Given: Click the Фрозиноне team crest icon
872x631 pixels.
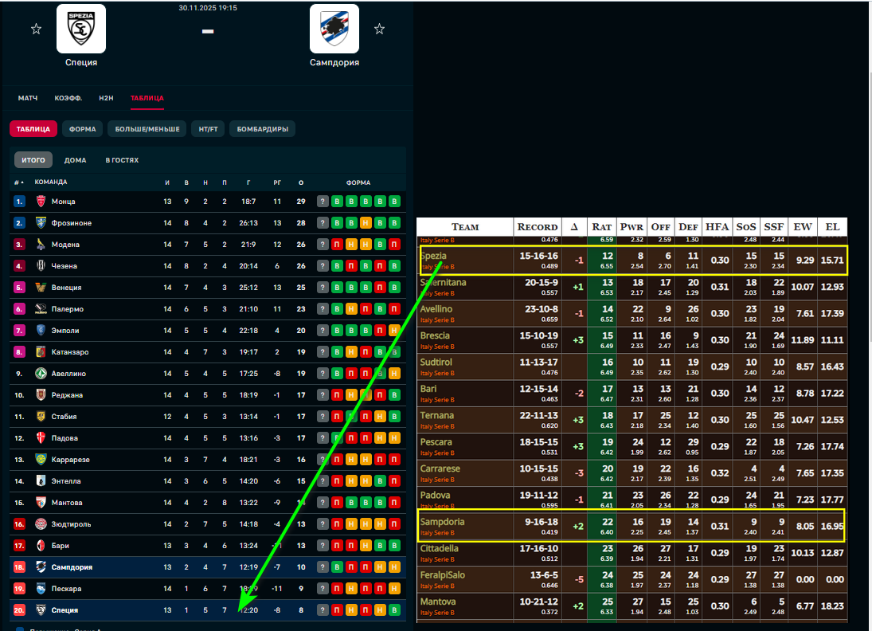Looking at the screenshot, I should pyautogui.click(x=41, y=223).
